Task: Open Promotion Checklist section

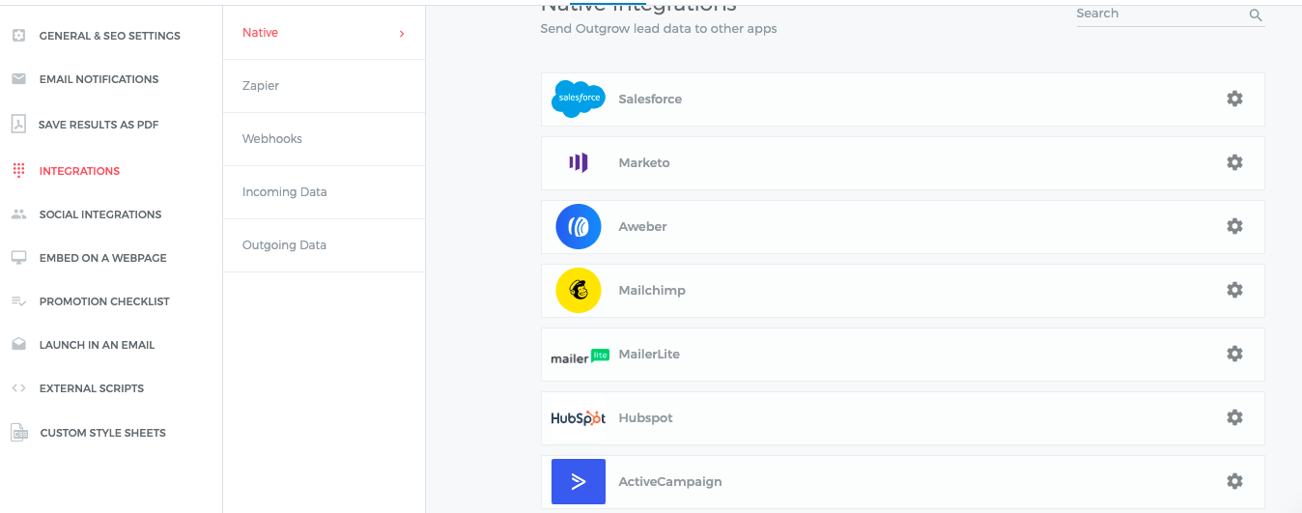Action: coord(104,301)
